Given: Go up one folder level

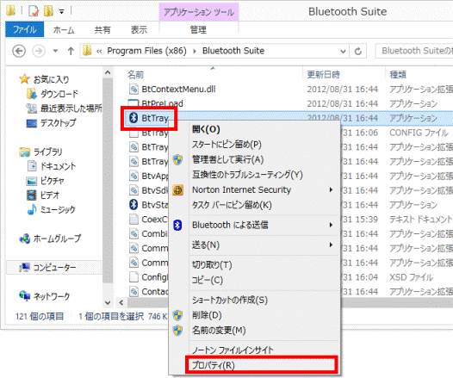Looking at the screenshot, I should pos(71,51).
